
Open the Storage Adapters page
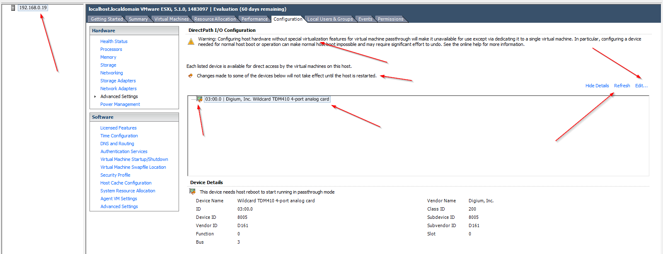tap(118, 81)
